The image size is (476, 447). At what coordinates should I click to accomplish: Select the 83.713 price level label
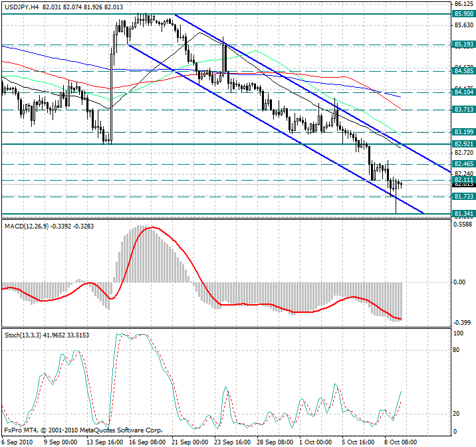[x=463, y=110]
